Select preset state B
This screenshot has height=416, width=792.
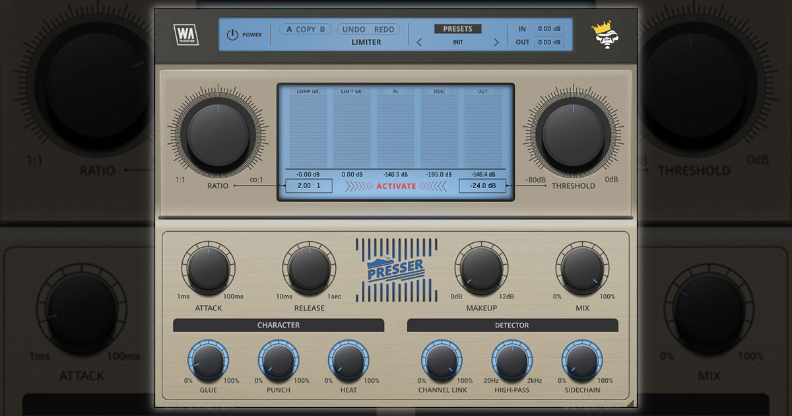[x=323, y=29]
